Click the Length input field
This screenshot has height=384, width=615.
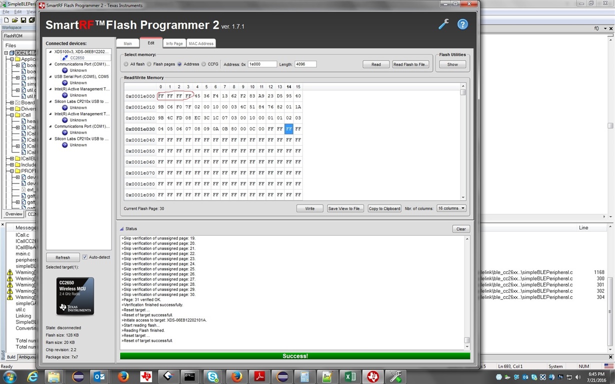[x=305, y=64]
